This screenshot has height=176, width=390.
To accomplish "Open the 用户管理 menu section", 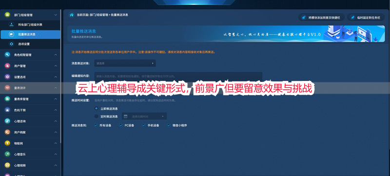I will [x=30, y=66].
